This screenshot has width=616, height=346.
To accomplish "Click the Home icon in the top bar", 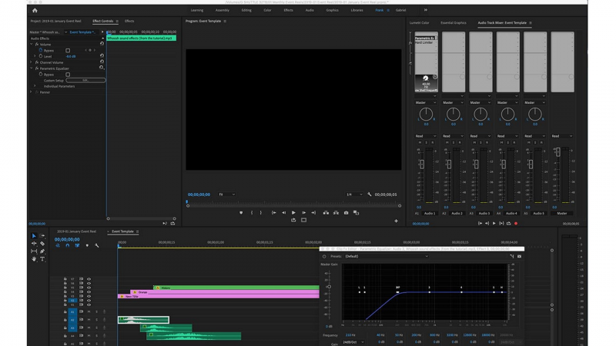I will pyautogui.click(x=35, y=10).
